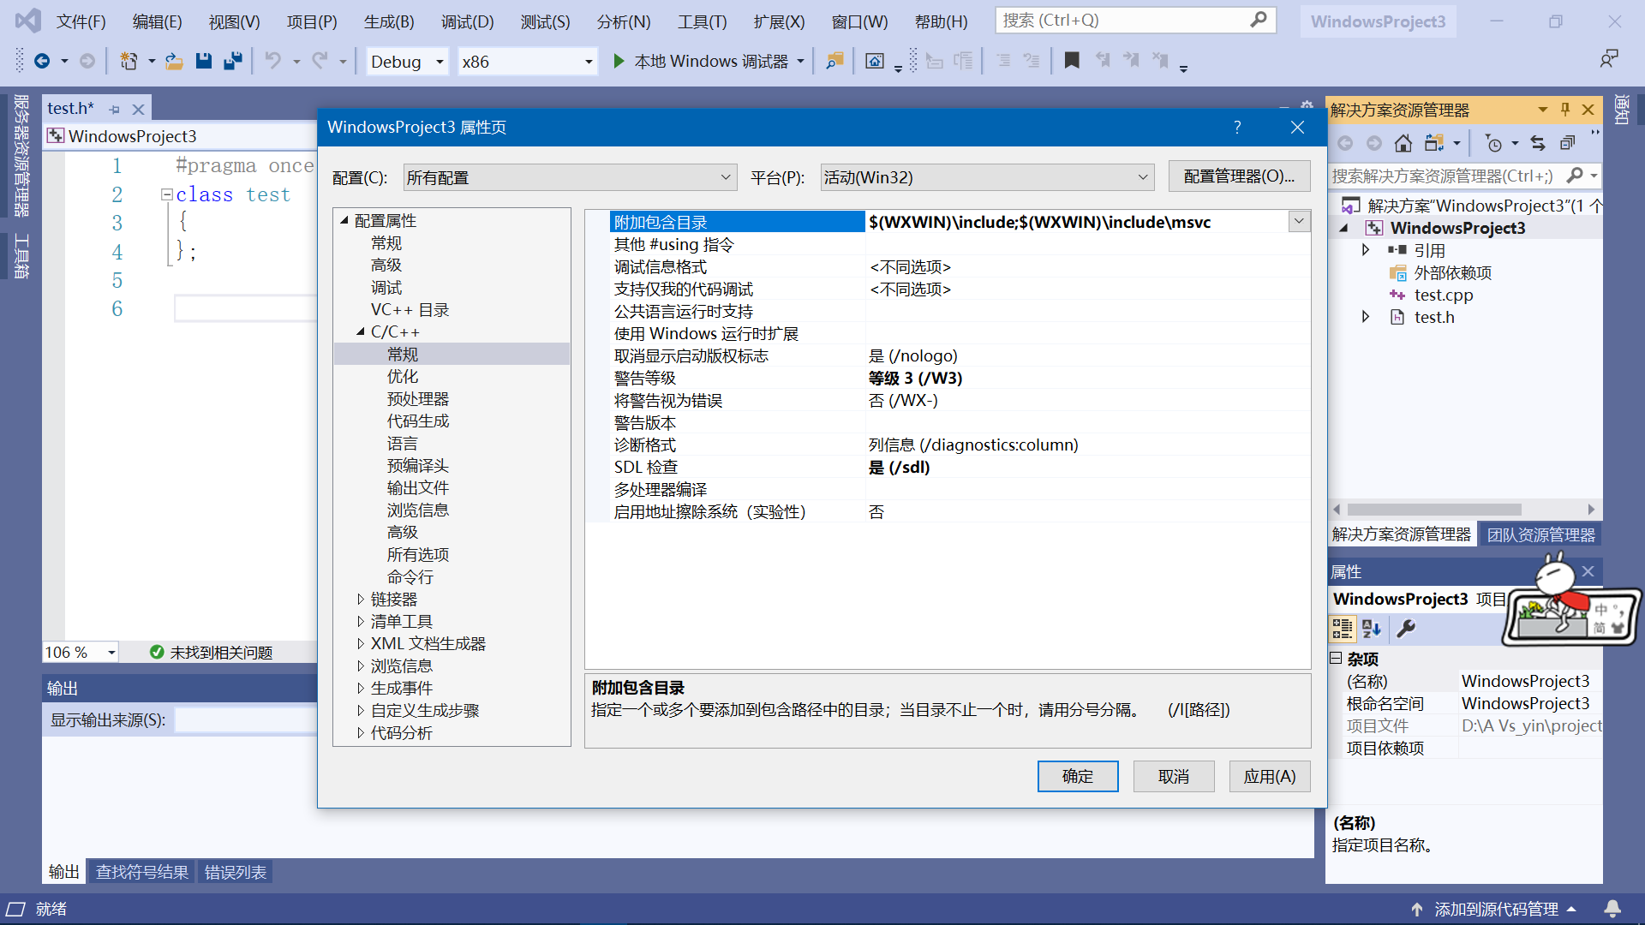Select test.cpp in Solution Explorer
Viewport: 1645px width, 925px height.
pos(1443,295)
